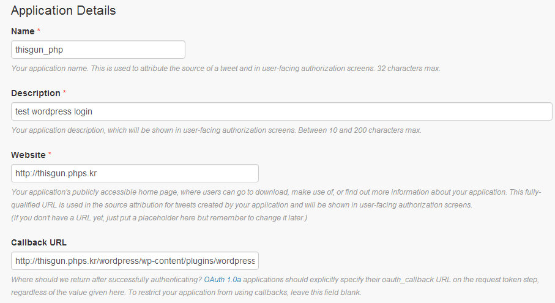Image resolution: width=555 pixels, height=303 pixels.
Task: Click the "Name" field label
Action: click(23, 31)
